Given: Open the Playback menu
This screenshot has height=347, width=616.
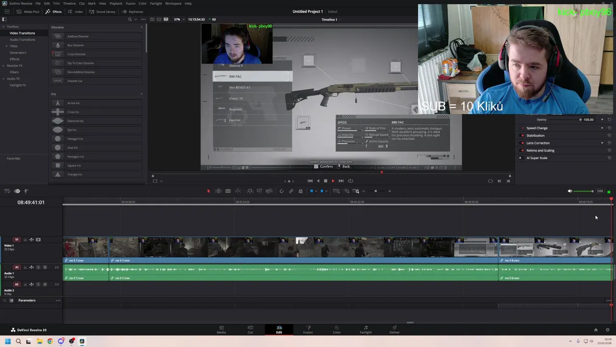Looking at the screenshot, I should coord(116,3).
